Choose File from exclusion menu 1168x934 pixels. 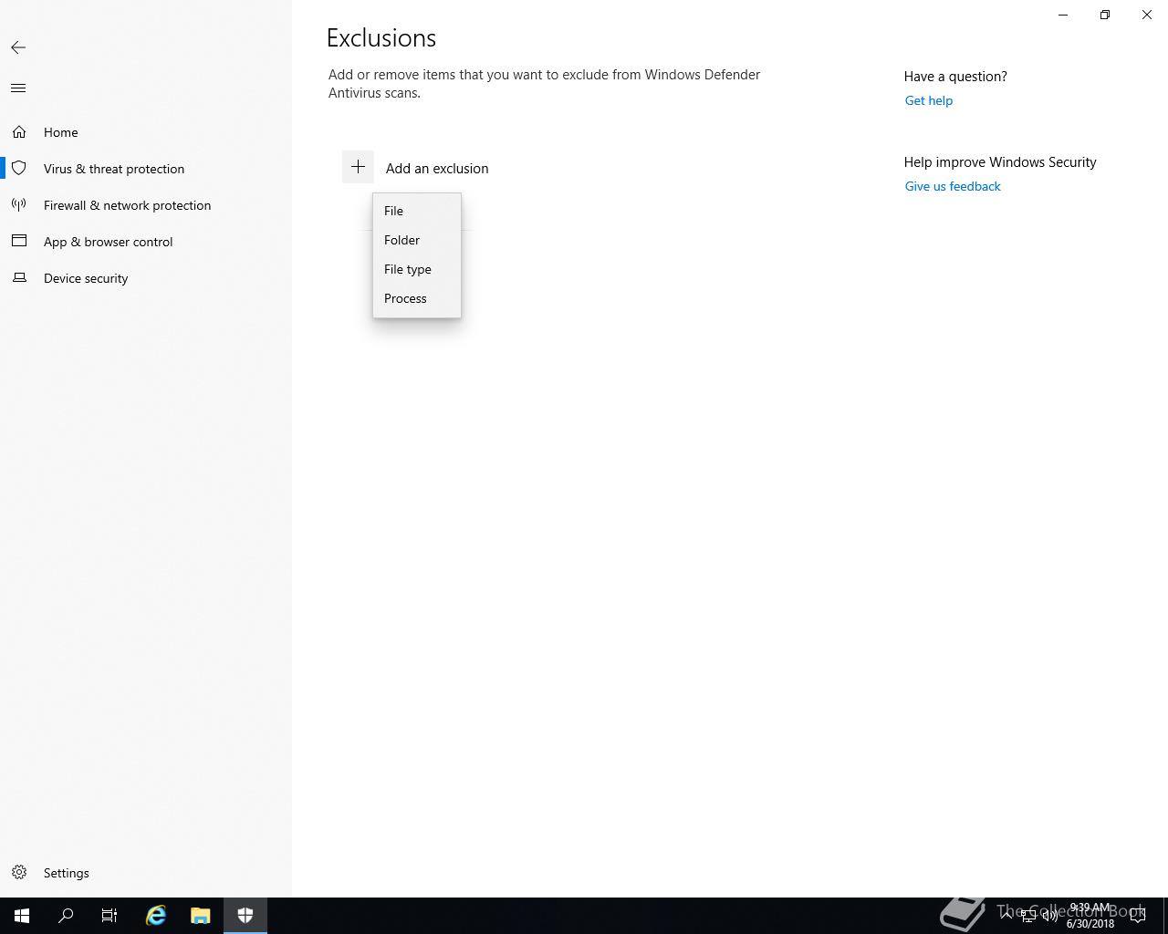pyautogui.click(x=417, y=211)
